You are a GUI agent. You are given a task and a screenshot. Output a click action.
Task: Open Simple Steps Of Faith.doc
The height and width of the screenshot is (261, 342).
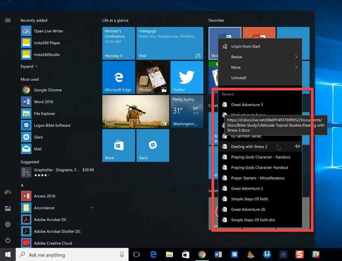[260, 220]
